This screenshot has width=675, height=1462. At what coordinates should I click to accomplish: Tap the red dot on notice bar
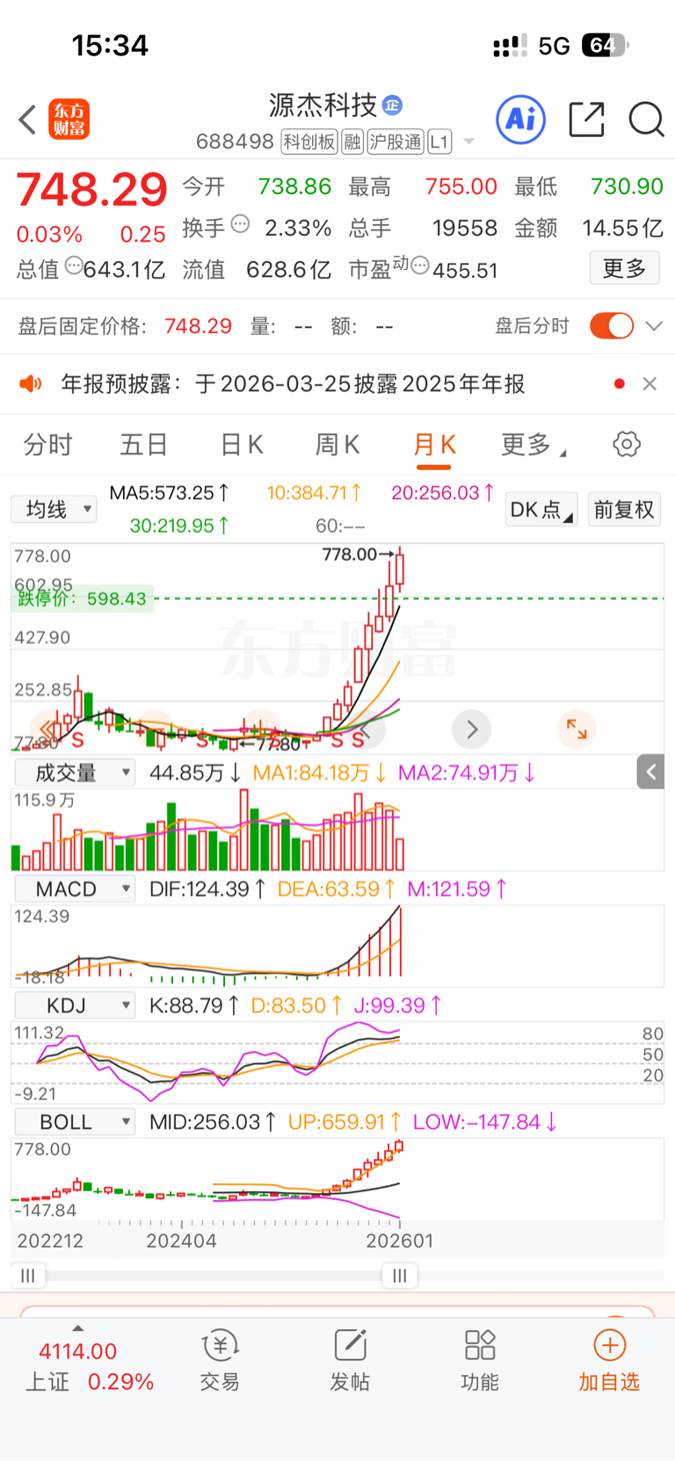pos(620,384)
